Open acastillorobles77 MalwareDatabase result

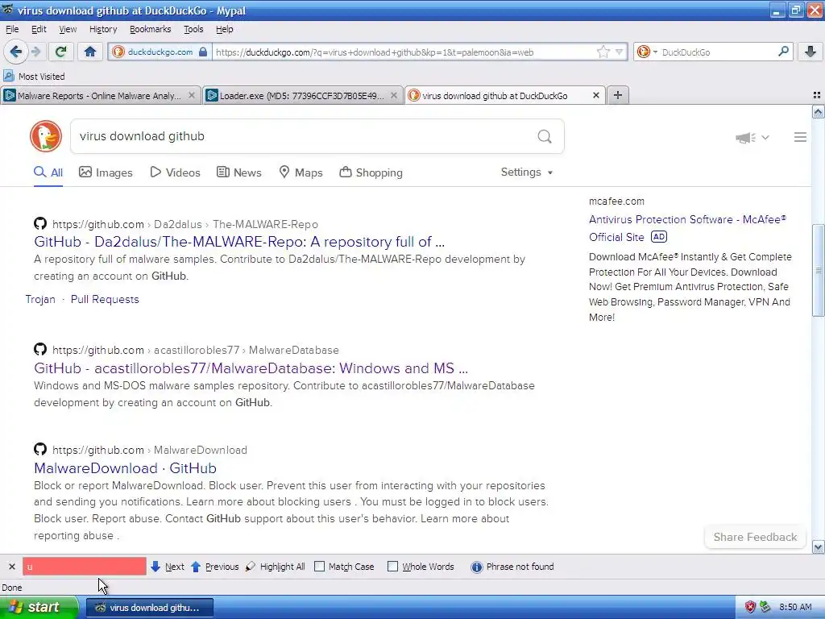coord(251,368)
